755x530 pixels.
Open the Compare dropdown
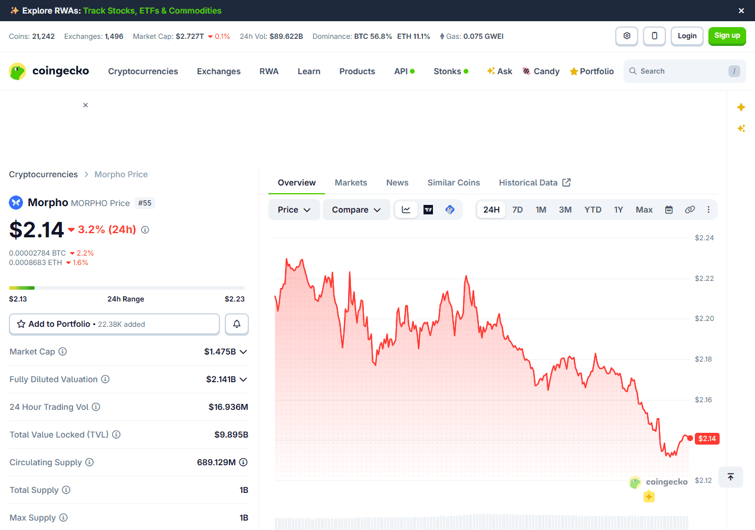tap(356, 210)
